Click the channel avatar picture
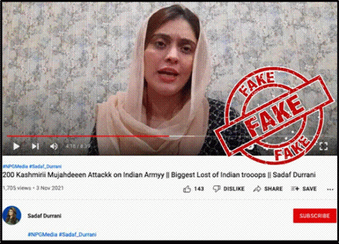Image resolution: width=339 pixels, height=244 pixels. click(12, 215)
